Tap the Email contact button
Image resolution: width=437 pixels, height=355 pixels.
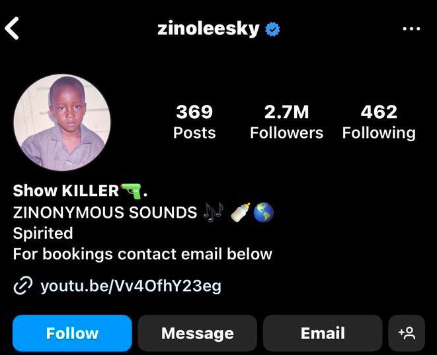click(323, 333)
